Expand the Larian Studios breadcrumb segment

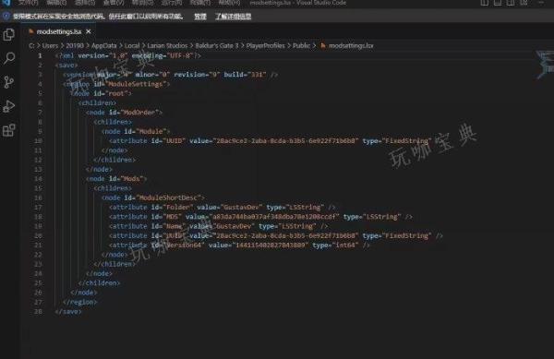click(x=167, y=46)
